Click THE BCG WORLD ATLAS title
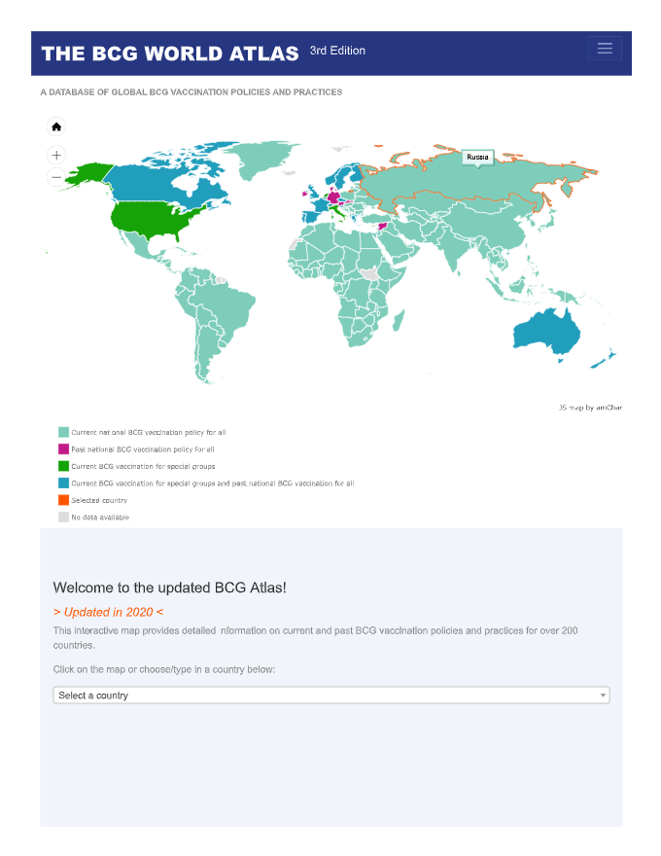 coord(170,53)
